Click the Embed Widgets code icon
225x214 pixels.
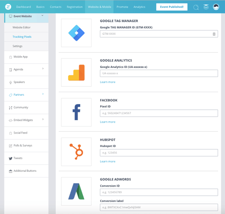10,120
